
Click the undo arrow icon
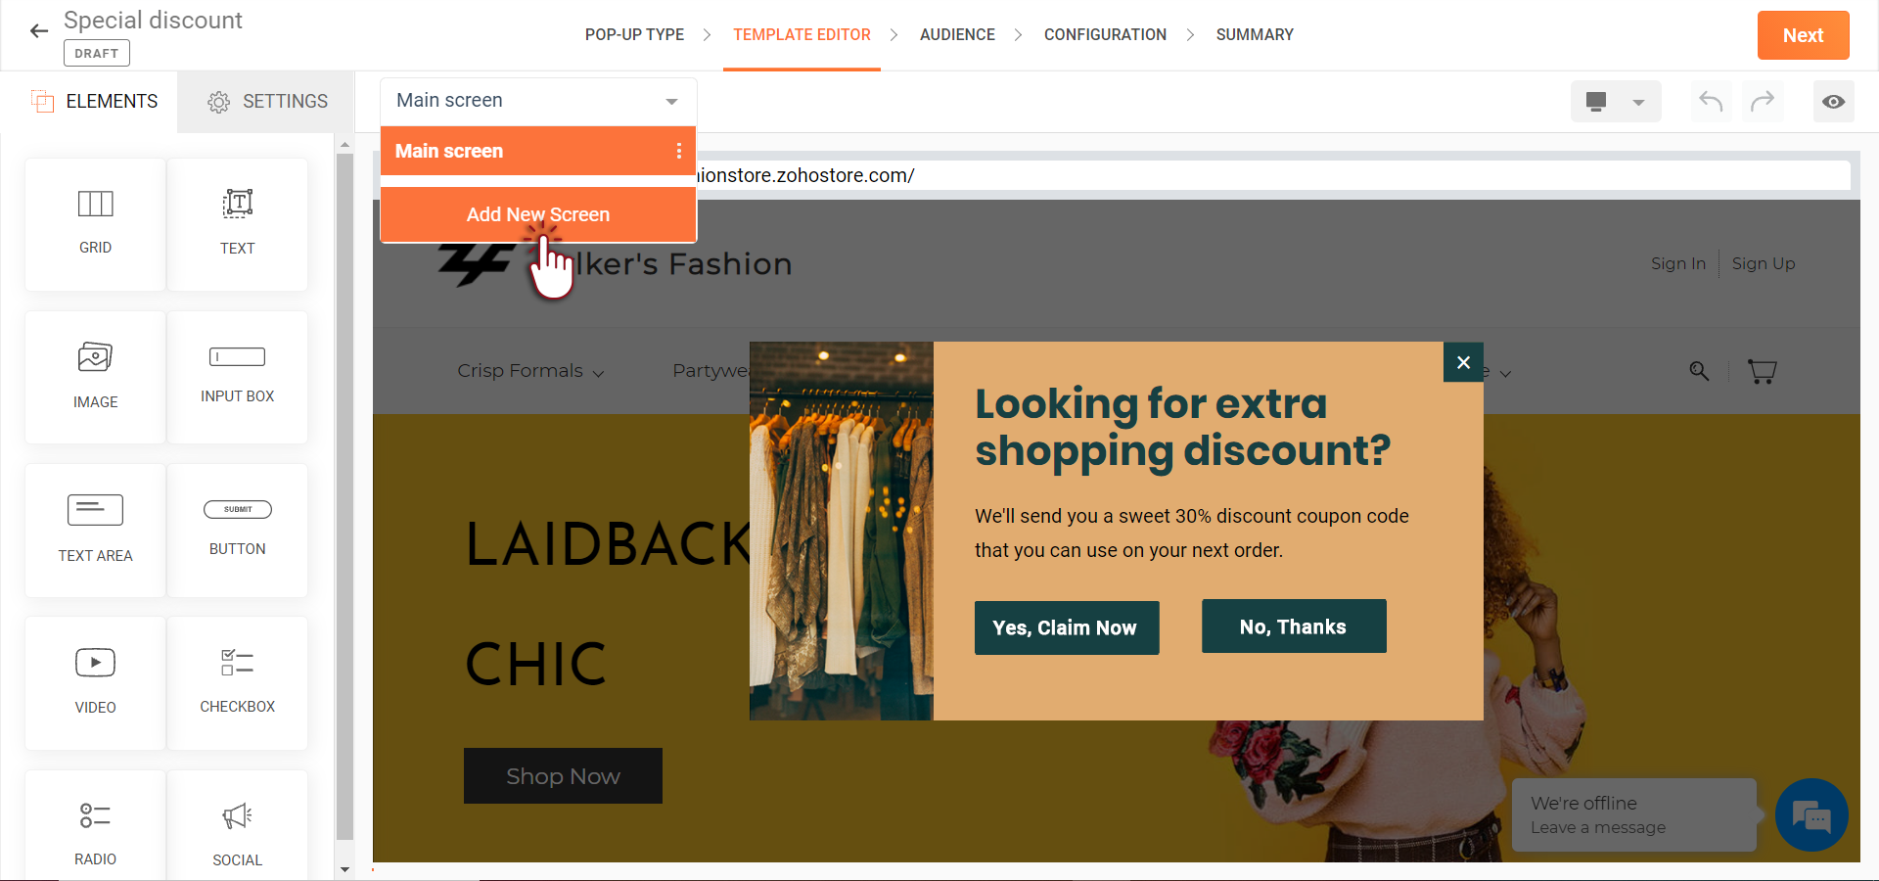point(1711,101)
